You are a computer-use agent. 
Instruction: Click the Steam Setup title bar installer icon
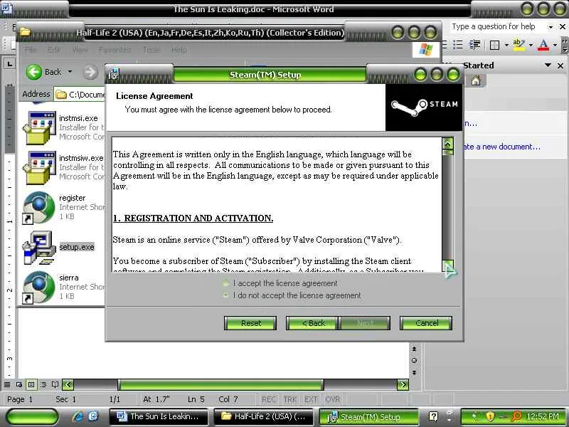tap(114, 74)
